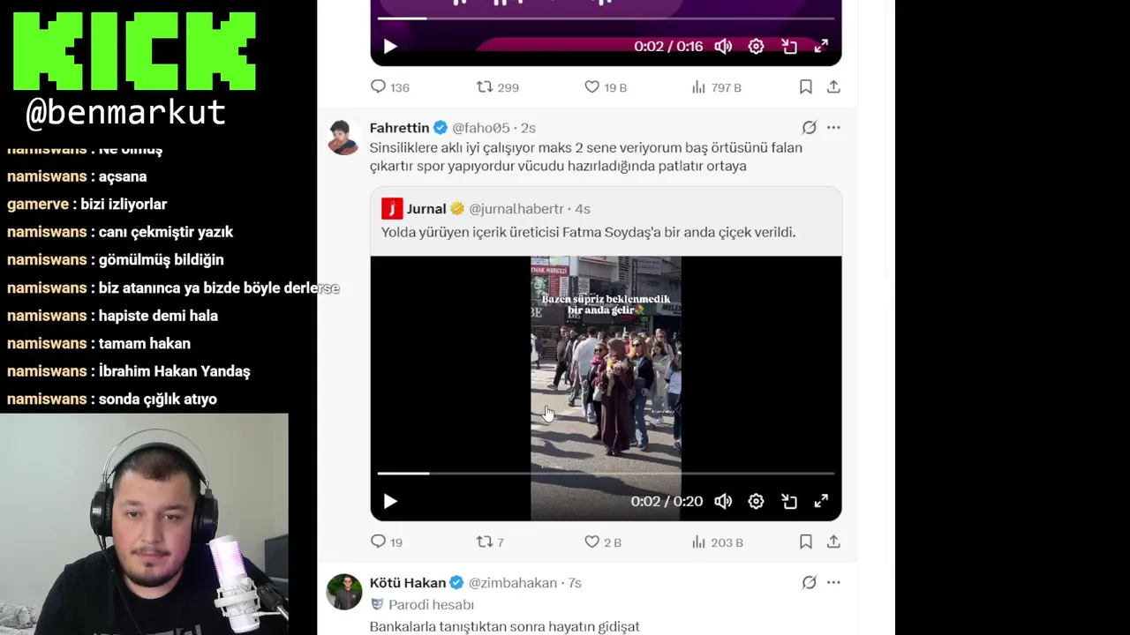Share Fahrettin's tweet

click(833, 542)
